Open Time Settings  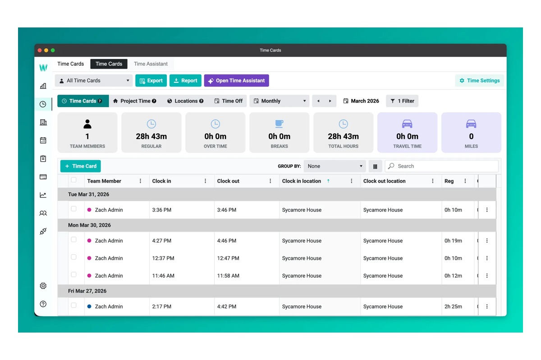coord(480,81)
